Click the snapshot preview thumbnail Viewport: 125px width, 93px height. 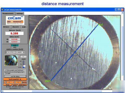tap(11, 61)
